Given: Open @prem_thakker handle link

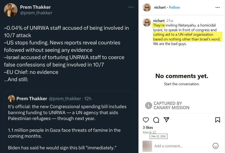Looking at the screenshot, I should 36,13.
